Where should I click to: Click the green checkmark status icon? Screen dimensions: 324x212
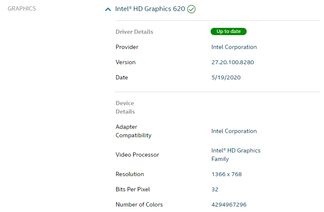point(191,9)
